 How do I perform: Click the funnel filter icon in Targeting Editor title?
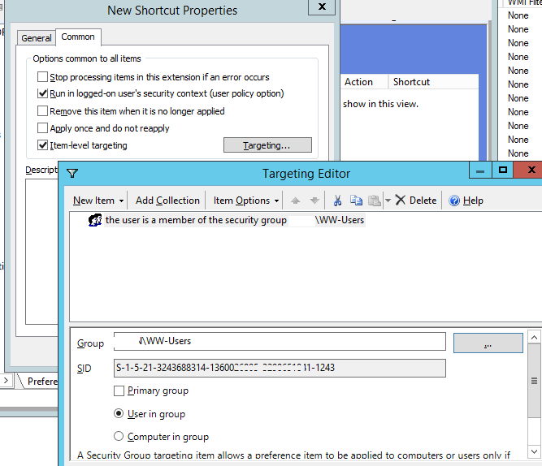(72, 173)
